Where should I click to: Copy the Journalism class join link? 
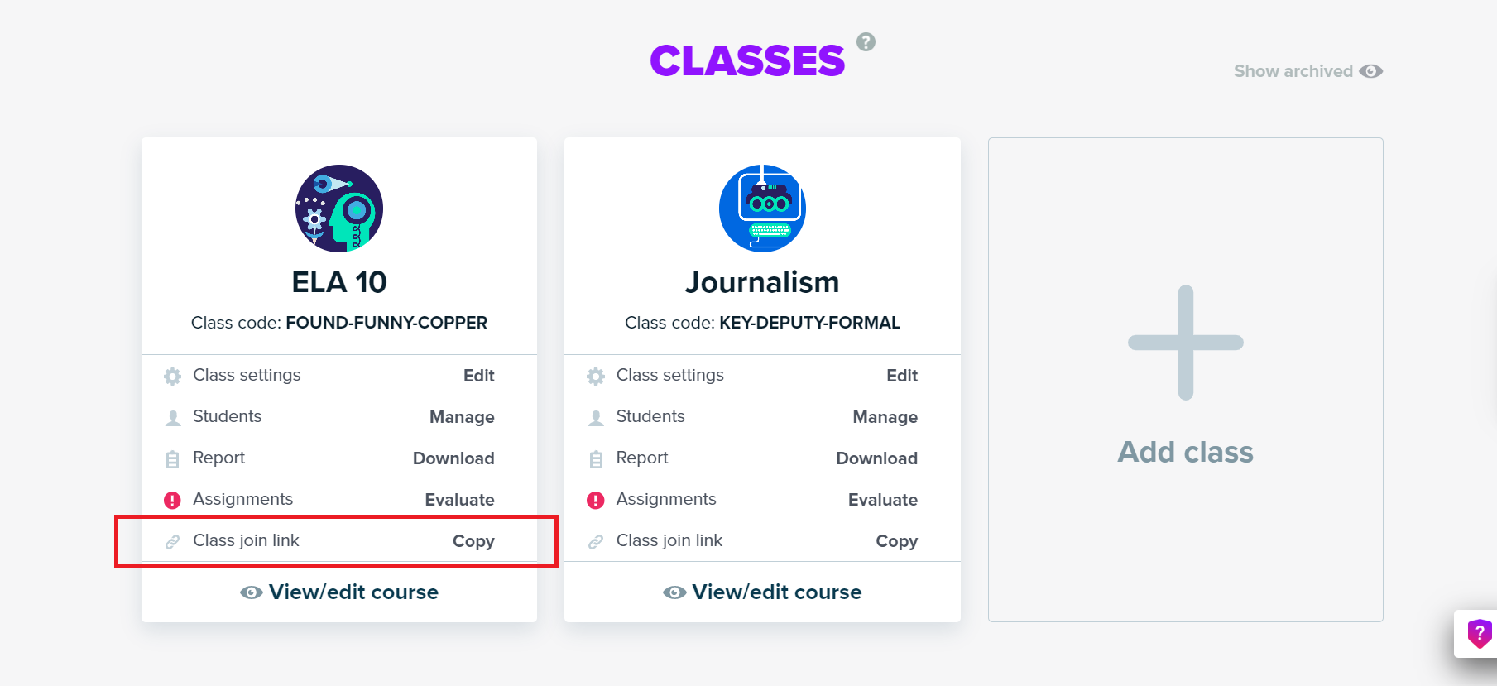[x=896, y=541]
